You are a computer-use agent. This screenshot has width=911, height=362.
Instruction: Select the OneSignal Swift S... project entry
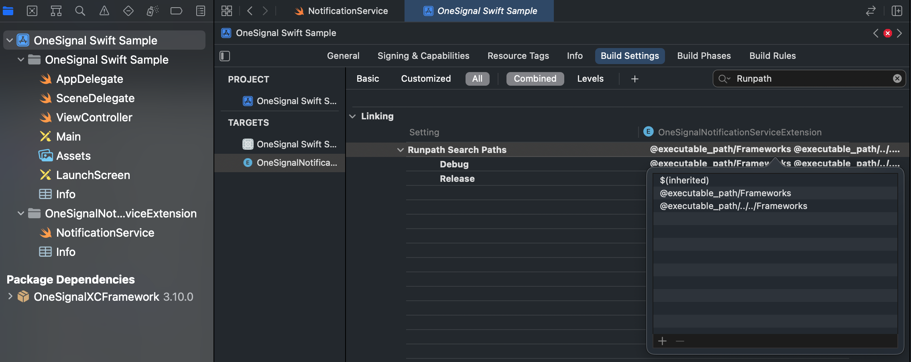[290, 101]
